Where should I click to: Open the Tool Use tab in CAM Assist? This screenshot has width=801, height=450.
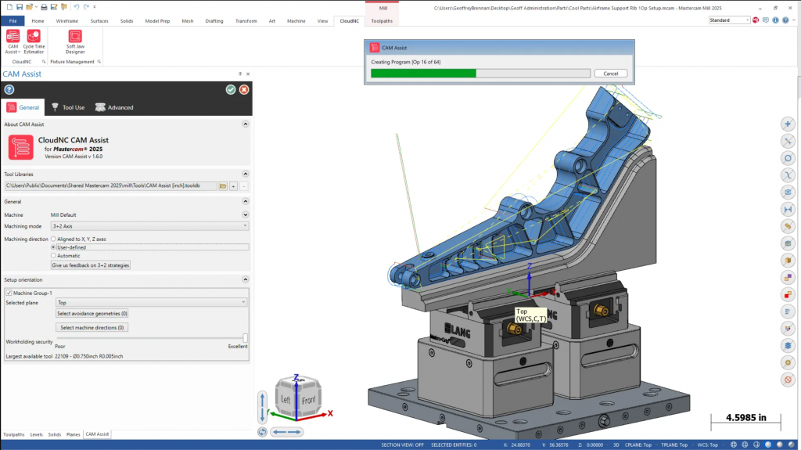(69, 107)
